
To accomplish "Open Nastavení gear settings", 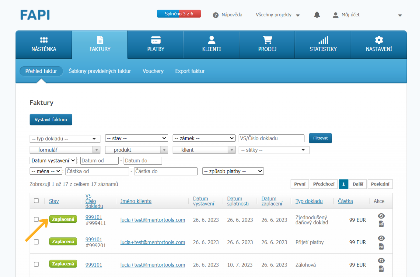I will pos(379,40).
